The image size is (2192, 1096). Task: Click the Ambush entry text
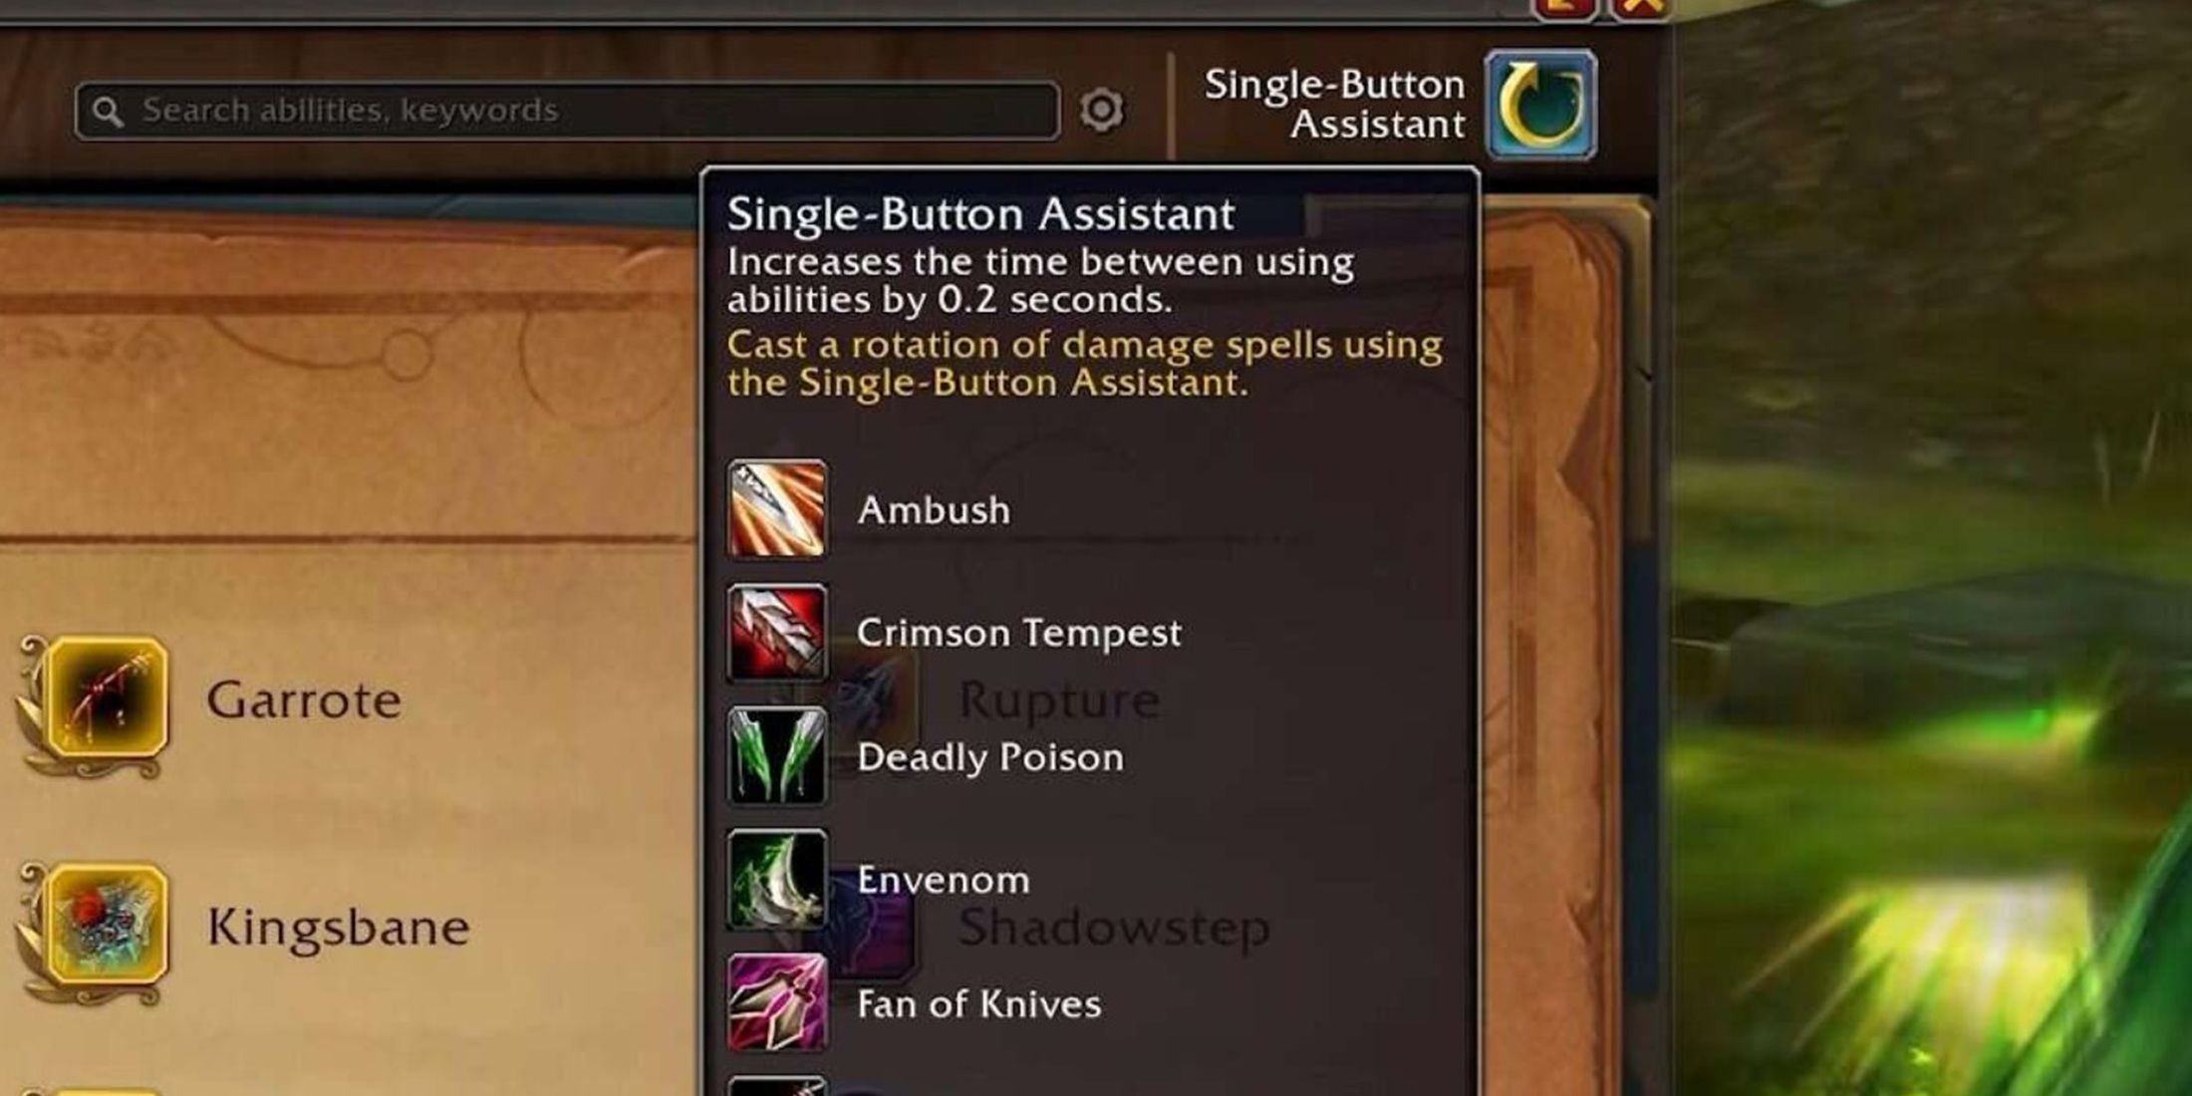(934, 510)
